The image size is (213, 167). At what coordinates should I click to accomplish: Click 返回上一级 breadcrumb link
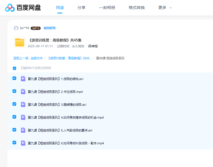21,58
